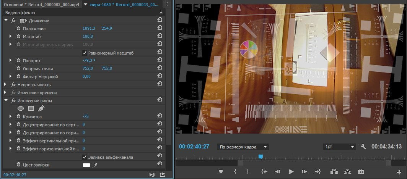The image size is (407, 179).
Task: Open the 1/2 playback resolution dropdown
Action: pos(340,147)
